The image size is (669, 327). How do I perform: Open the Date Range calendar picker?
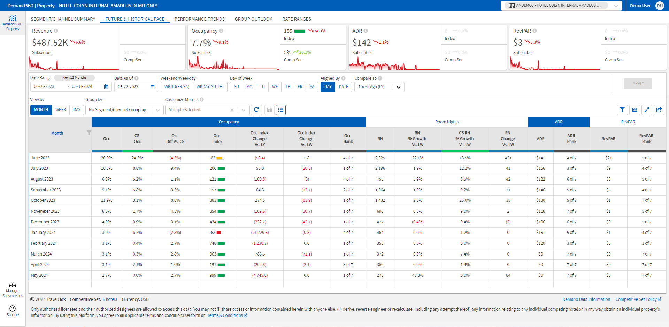point(106,87)
